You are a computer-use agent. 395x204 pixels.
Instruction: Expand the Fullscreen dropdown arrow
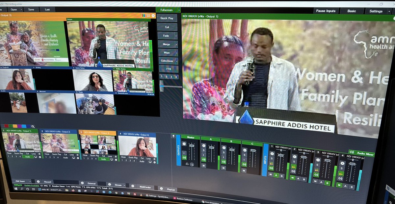tap(179, 10)
